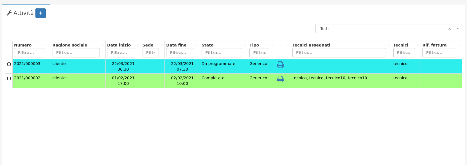Print activity 2021/000003 with printer icon

tap(280, 65)
